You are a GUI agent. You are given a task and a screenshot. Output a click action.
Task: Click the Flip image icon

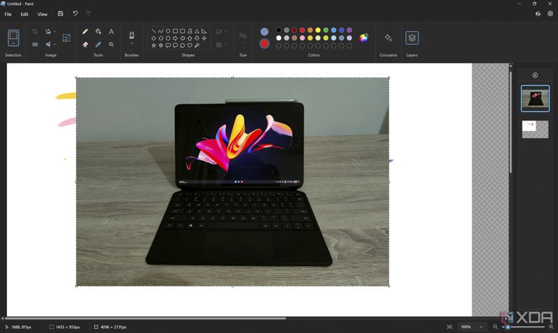tap(48, 45)
